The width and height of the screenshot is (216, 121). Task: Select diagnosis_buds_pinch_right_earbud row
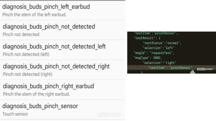(x=63, y=90)
